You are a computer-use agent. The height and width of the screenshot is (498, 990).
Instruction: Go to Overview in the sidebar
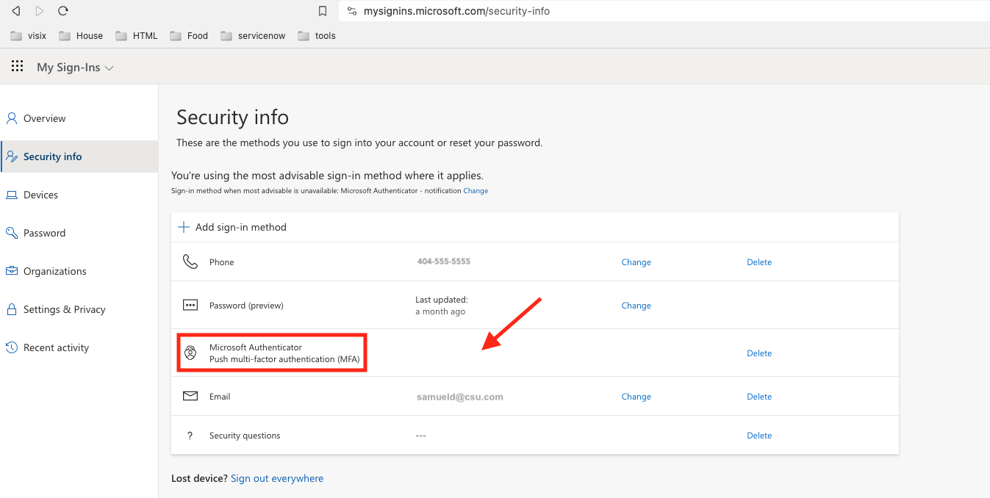coord(79,118)
